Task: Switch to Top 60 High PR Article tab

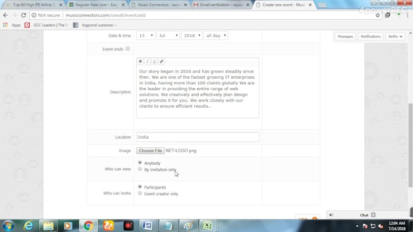Action: pyautogui.click(x=34, y=5)
